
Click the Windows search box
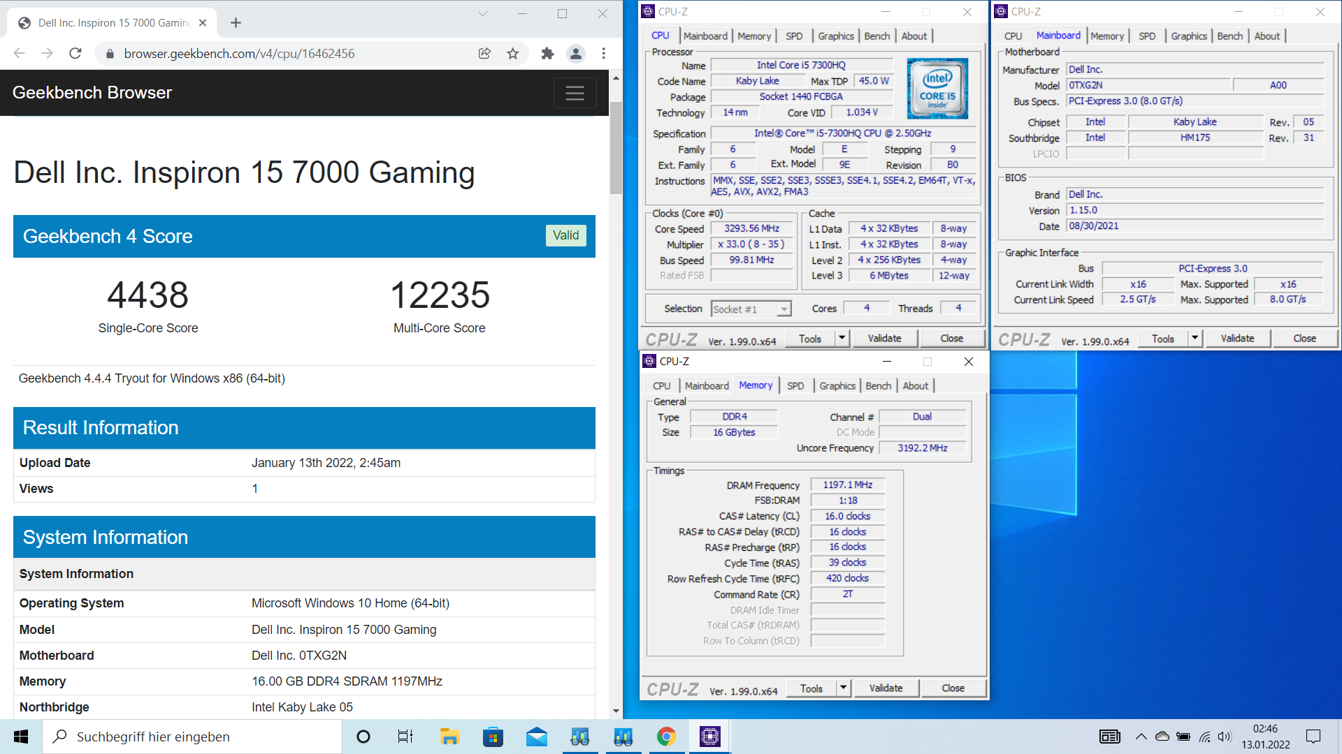pyautogui.click(x=192, y=737)
